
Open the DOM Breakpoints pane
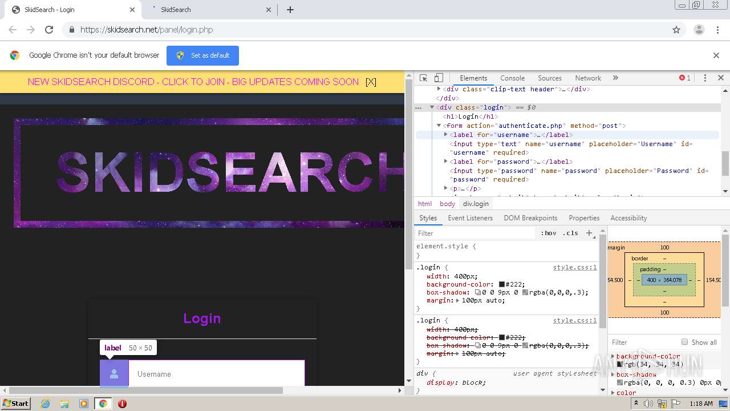point(530,218)
